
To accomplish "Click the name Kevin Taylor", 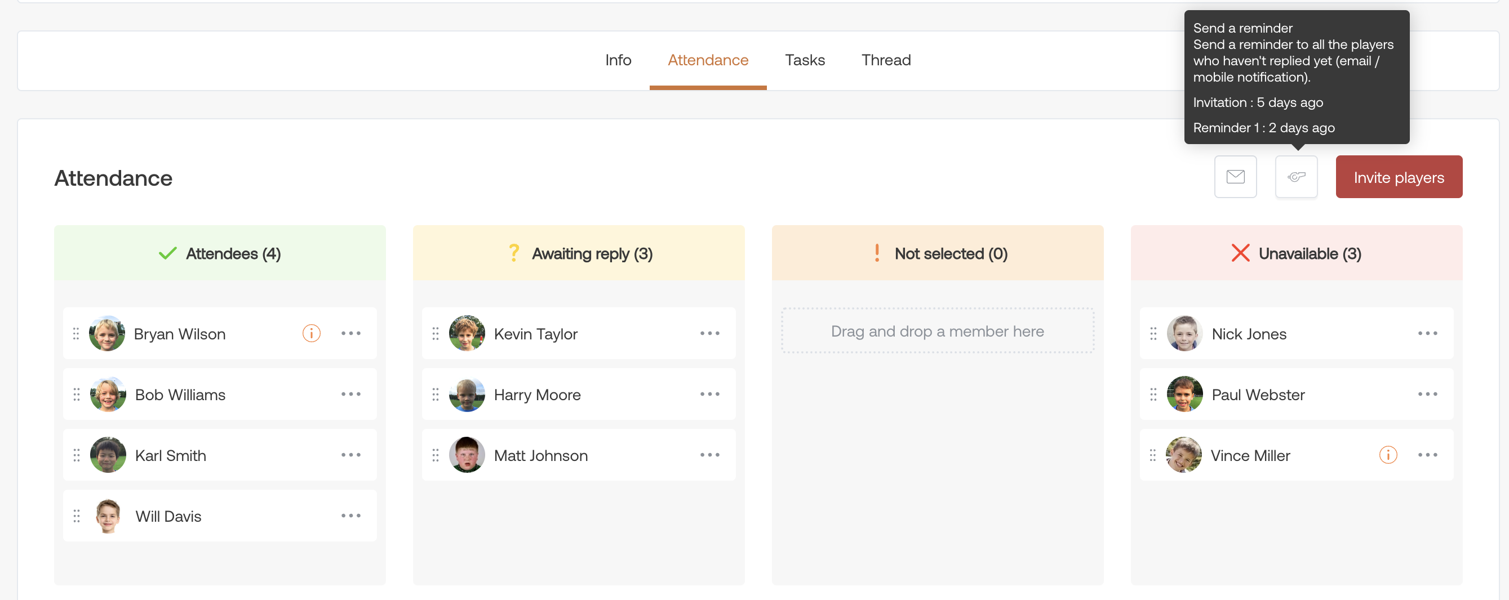I will click(x=535, y=334).
